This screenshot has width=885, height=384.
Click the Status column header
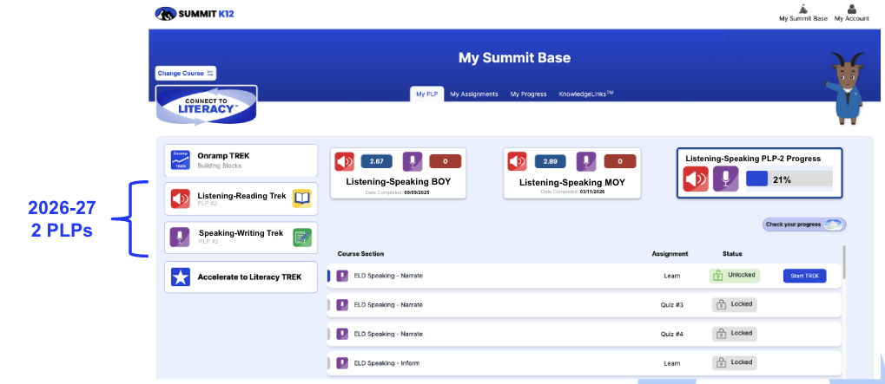pos(732,254)
